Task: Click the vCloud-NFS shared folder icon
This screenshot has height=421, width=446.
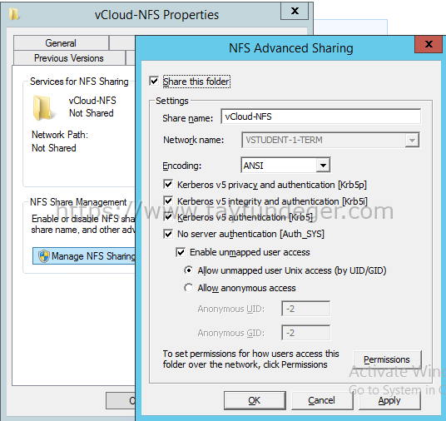Action: (42, 108)
